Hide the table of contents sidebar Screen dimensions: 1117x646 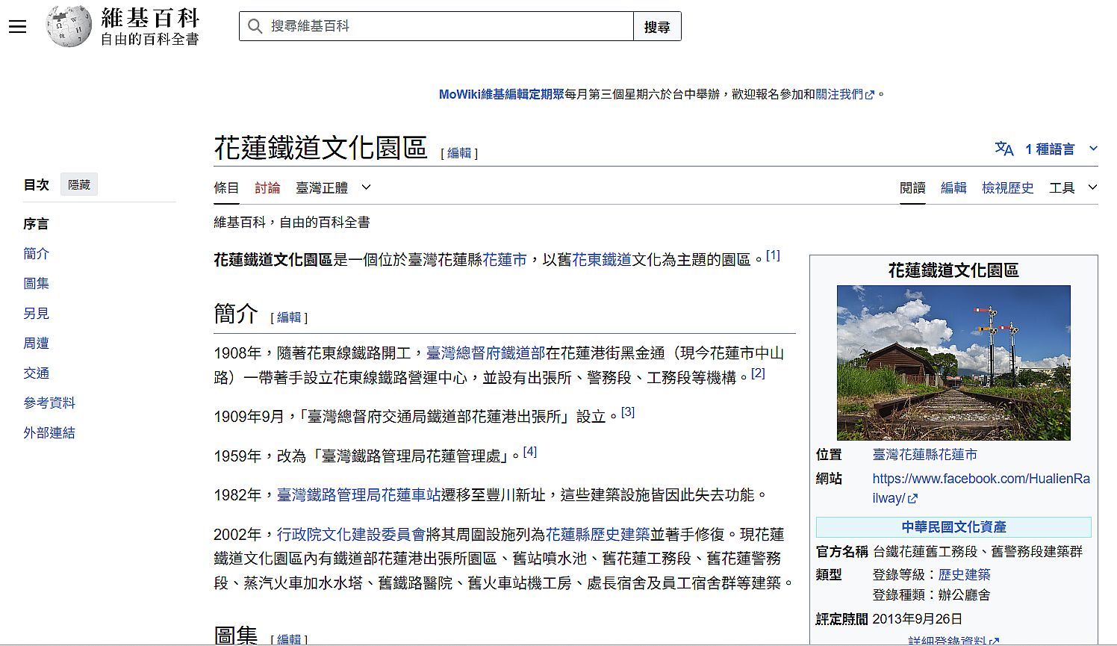coord(78,184)
